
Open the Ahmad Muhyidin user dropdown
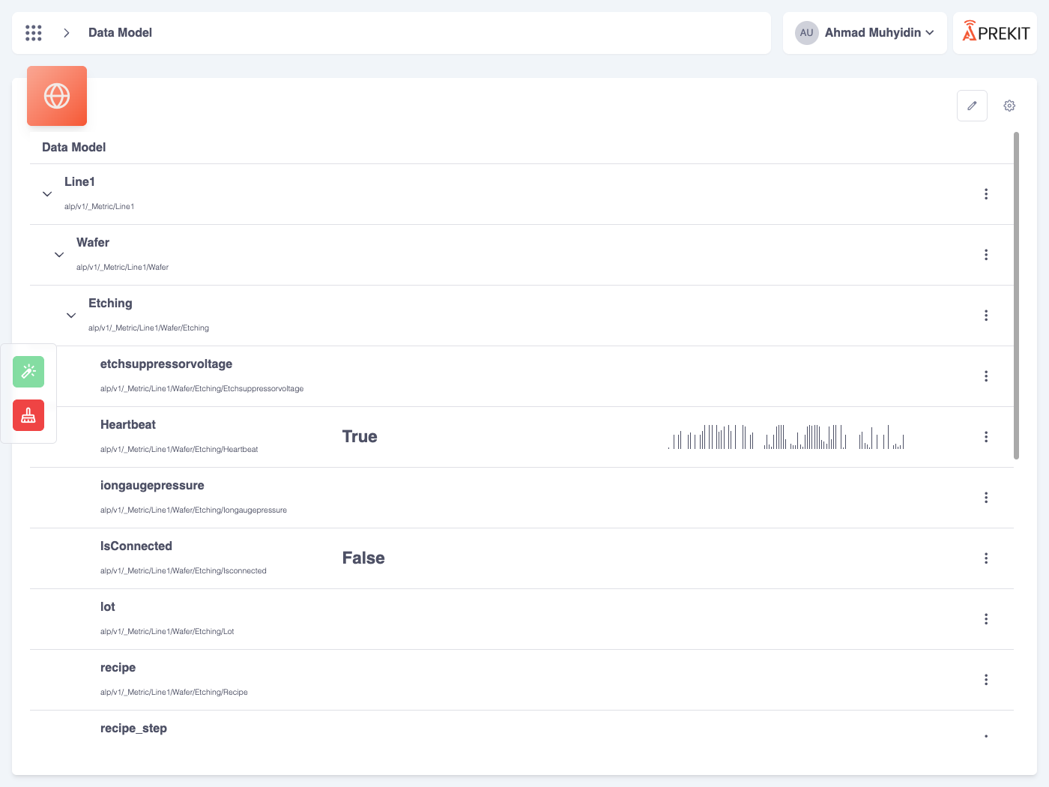865,33
